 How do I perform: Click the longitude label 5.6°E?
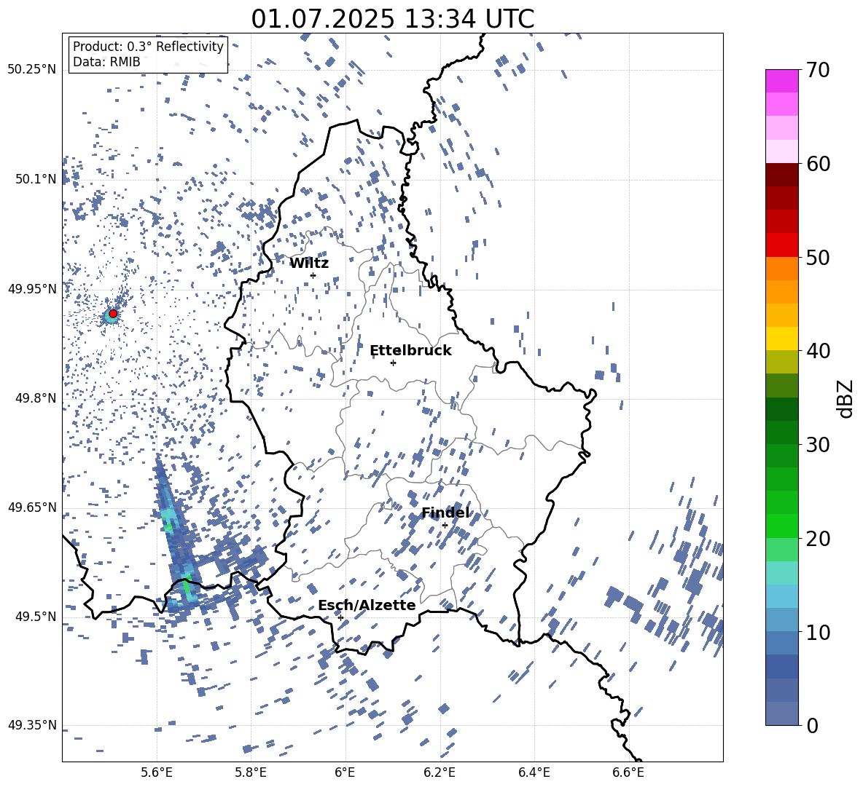[x=157, y=772]
